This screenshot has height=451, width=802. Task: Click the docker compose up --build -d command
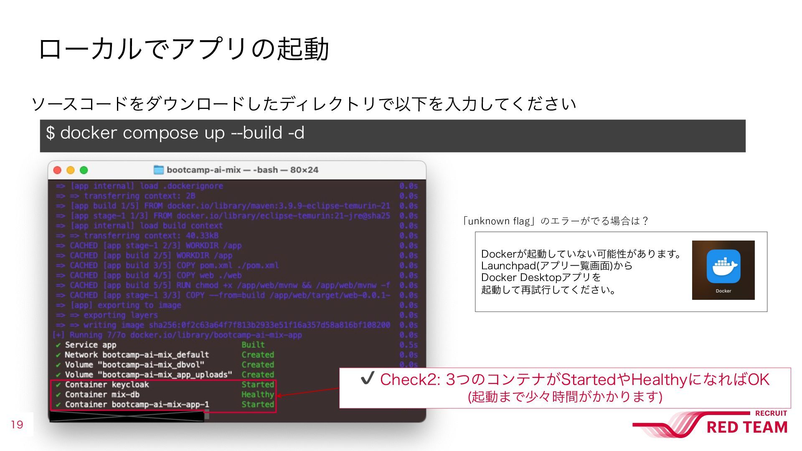click(x=175, y=133)
